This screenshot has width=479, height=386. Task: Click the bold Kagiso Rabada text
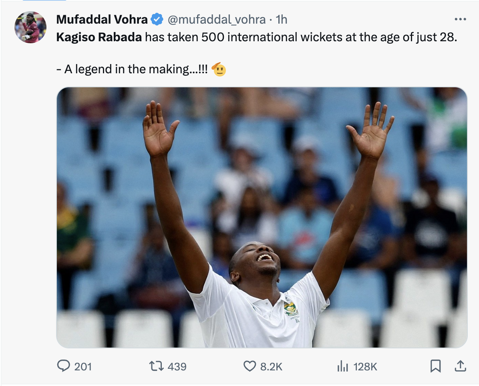click(x=99, y=38)
